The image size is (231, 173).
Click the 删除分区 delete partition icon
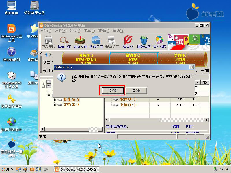coord(144,42)
